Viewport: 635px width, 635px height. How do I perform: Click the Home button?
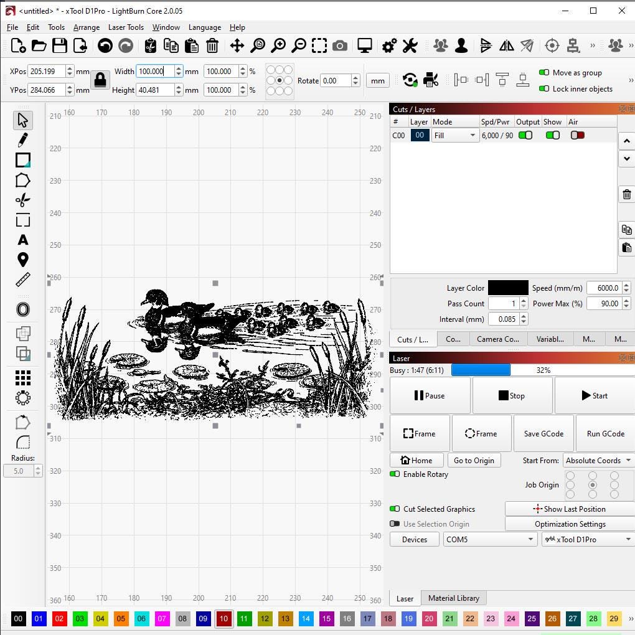pyautogui.click(x=416, y=461)
